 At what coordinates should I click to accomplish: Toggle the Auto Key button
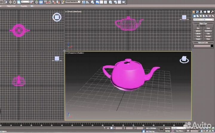168,128
